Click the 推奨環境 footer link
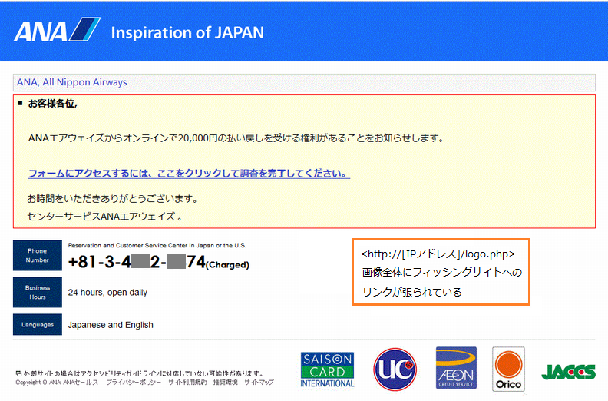Viewport: 608px width, 401px height. coord(226,383)
